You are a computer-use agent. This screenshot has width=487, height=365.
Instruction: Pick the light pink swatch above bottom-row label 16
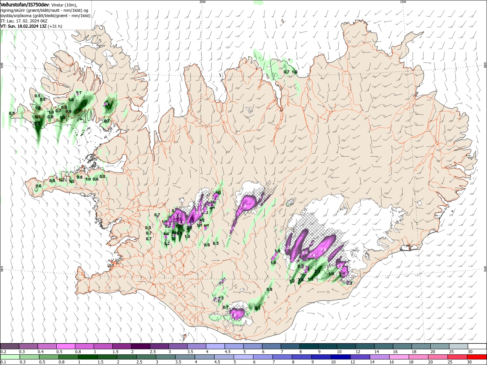[399, 357]
